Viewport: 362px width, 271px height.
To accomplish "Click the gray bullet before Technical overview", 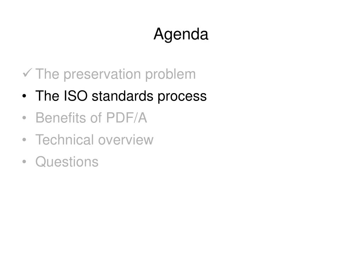I will pyautogui.click(x=24, y=140).
